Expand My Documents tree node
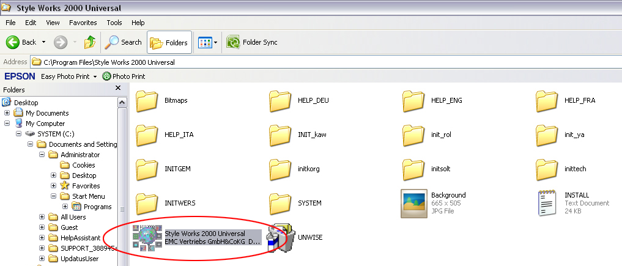The image size is (622, 266). point(7,113)
